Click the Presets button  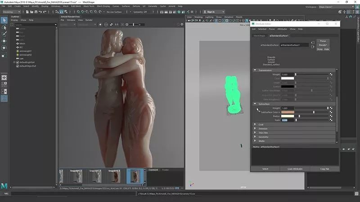pyautogui.click(x=323, y=45)
